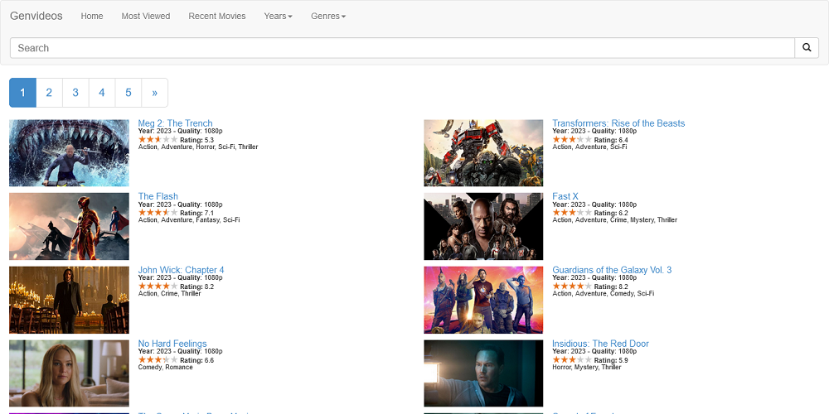Go to pagination page 5
The width and height of the screenshot is (829, 414).
point(128,93)
